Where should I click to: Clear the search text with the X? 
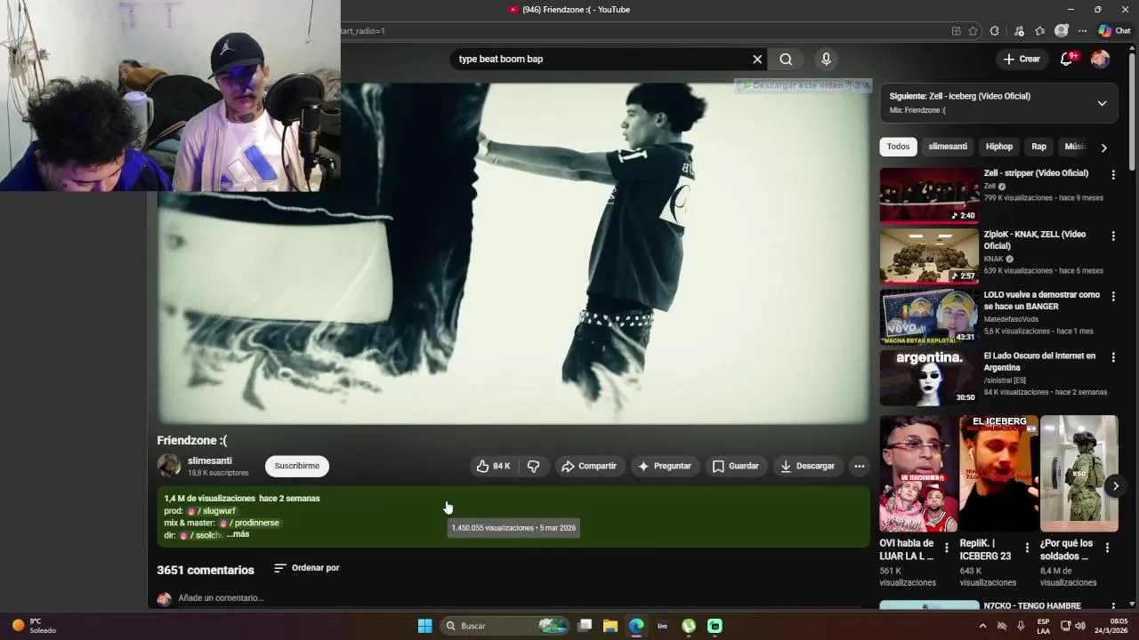pyautogui.click(x=757, y=59)
